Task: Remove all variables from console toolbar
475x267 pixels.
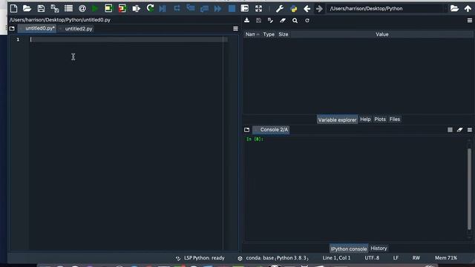Action: tap(459, 130)
